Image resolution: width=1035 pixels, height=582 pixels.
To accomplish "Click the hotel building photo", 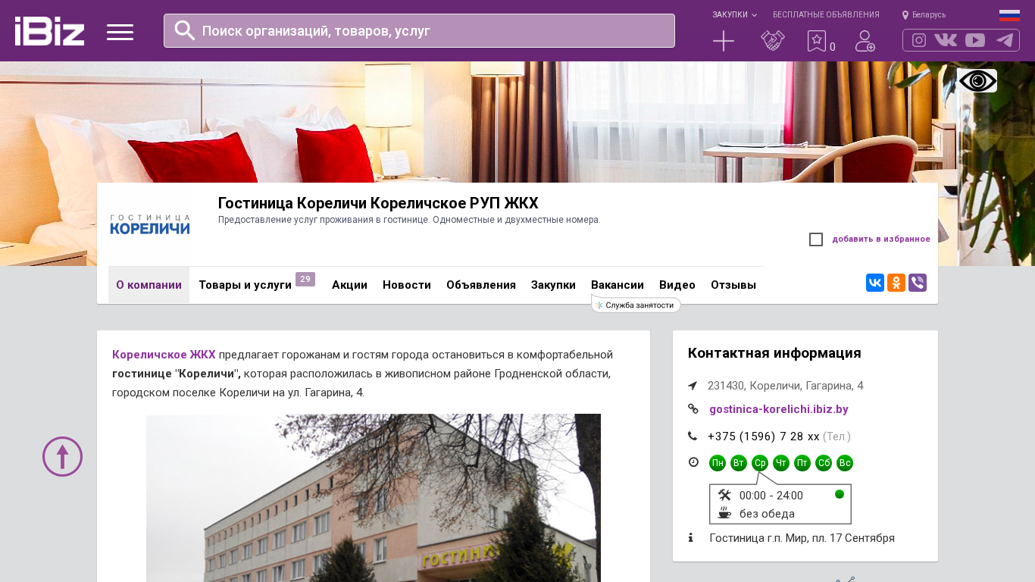I will click(374, 498).
